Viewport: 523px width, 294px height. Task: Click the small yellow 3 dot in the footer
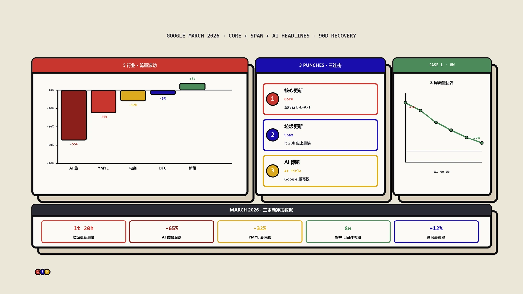pyautogui.click(x=47, y=272)
